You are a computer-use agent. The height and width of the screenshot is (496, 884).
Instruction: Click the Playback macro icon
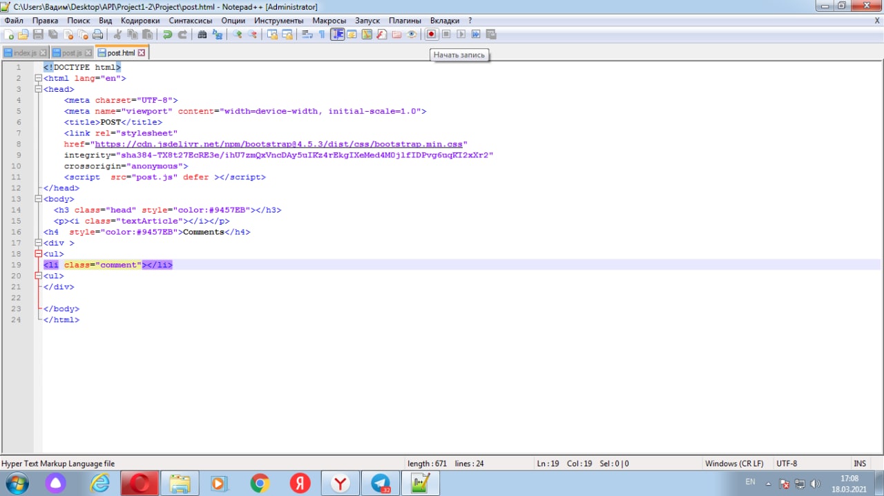461,34
